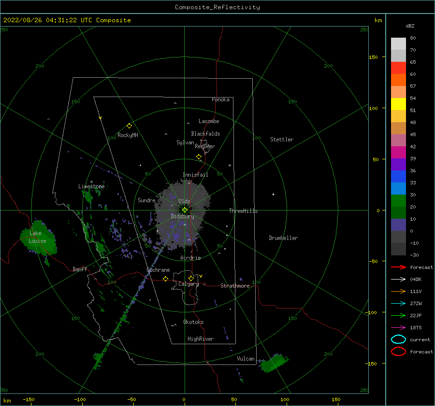Screen dimensions: 435x406
Task: Click the Composite_Reflectivity title text
Action: 217,7
